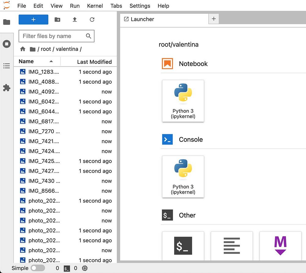
Task: Create a new Markdown file
Action: [x=280, y=246]
